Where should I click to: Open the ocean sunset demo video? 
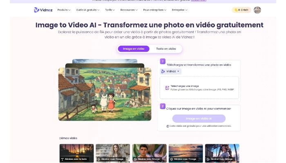[185, 153]
